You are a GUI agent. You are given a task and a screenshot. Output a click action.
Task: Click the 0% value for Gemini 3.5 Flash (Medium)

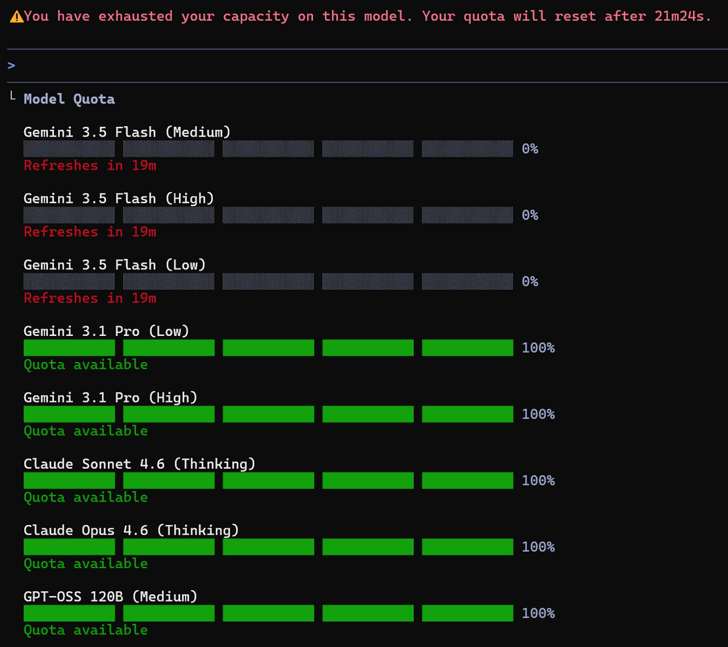pyautogui.click(x=530, y=149)
